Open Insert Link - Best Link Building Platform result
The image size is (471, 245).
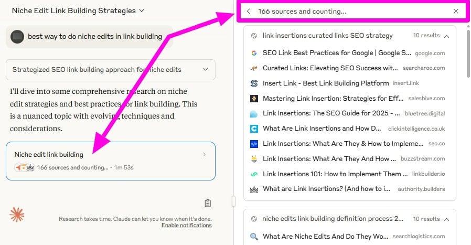tap(325, 83)
